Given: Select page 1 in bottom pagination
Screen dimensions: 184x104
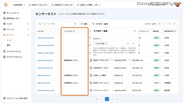Looking at the screenshot, I should (107, 99).
